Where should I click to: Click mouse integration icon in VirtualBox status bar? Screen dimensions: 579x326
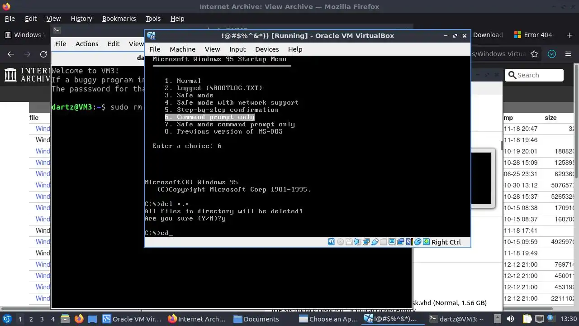418,242
